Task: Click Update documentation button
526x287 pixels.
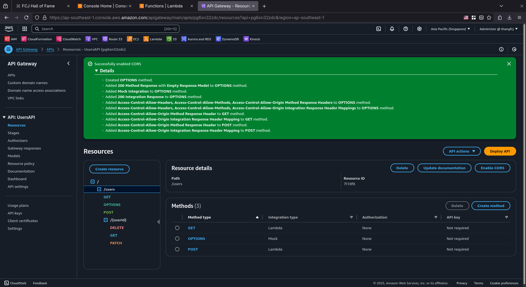Action: (x=444, y=168)
